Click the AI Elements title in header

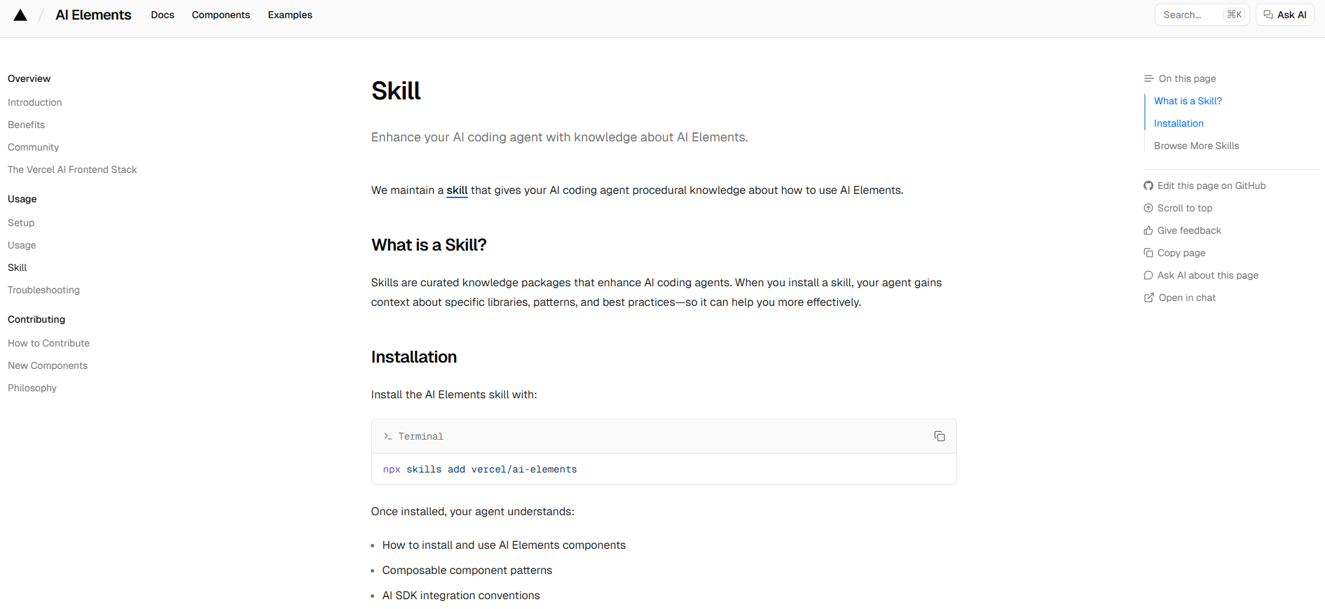click(x=93, y=15)
